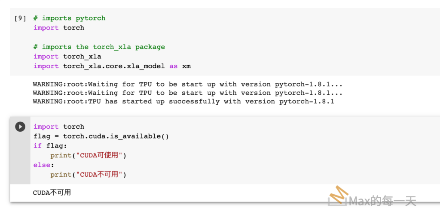
Task: Click the print("CUDA不可用") statement
Action: 89,175
